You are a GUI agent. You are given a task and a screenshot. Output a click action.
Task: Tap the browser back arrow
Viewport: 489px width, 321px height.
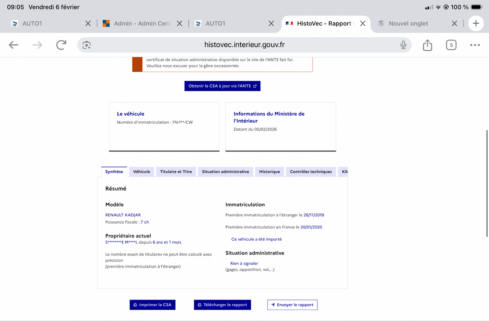point(14,45)
